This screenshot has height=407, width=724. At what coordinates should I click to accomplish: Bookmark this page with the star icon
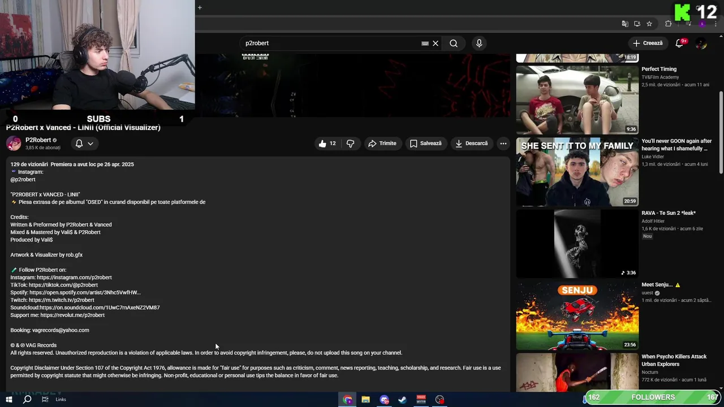649,24
